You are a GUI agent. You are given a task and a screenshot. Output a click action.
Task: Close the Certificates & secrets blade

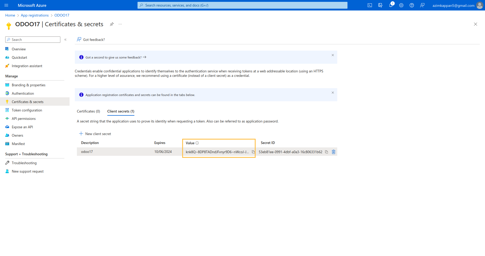coord(476,24)
